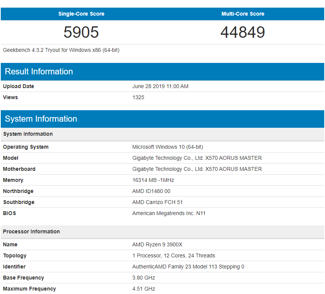Click the Operating System label
This screenshot has height=294, width=325.
(26, 147)
